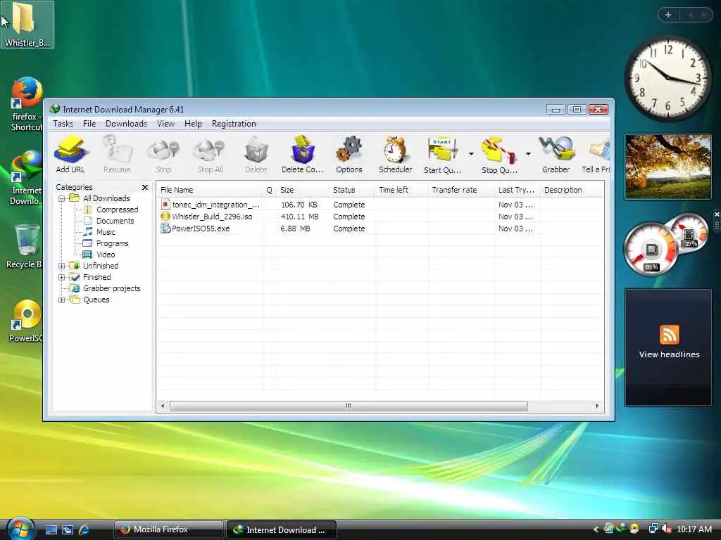721x540 pixels.
Task: Select tonec_idm_integration download row
Action: tap(380, 205)
